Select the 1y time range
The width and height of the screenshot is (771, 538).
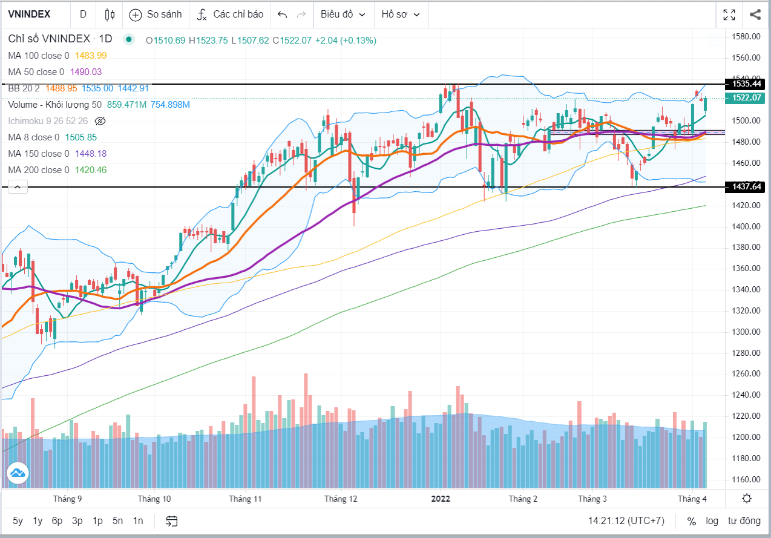click(38, 520)
